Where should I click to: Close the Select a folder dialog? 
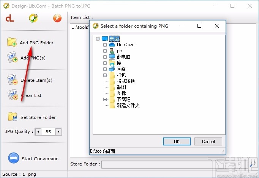[x=217, y=26]
